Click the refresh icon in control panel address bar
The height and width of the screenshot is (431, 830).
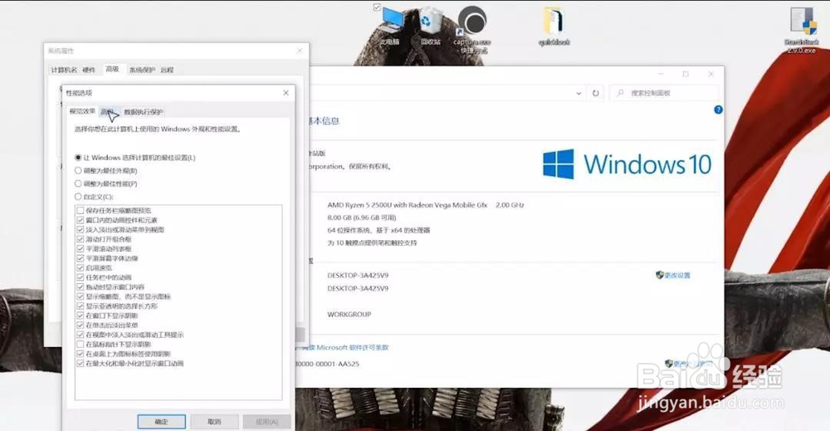tap(595, 93)
